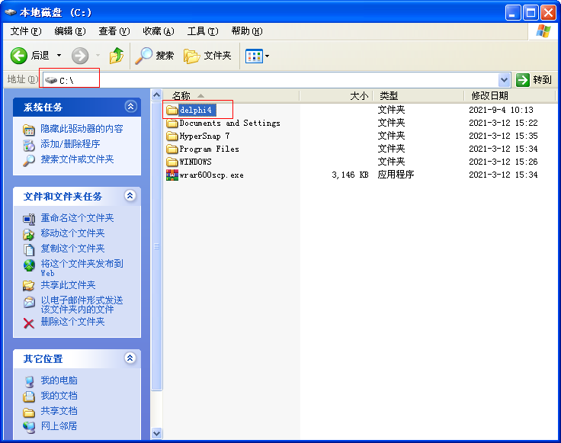Click 搜索文件或文件夹 link

[x=77, y=159]
